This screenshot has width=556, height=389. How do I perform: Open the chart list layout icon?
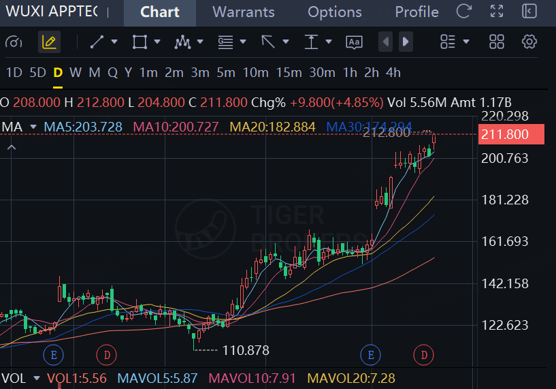pos(448,42)
